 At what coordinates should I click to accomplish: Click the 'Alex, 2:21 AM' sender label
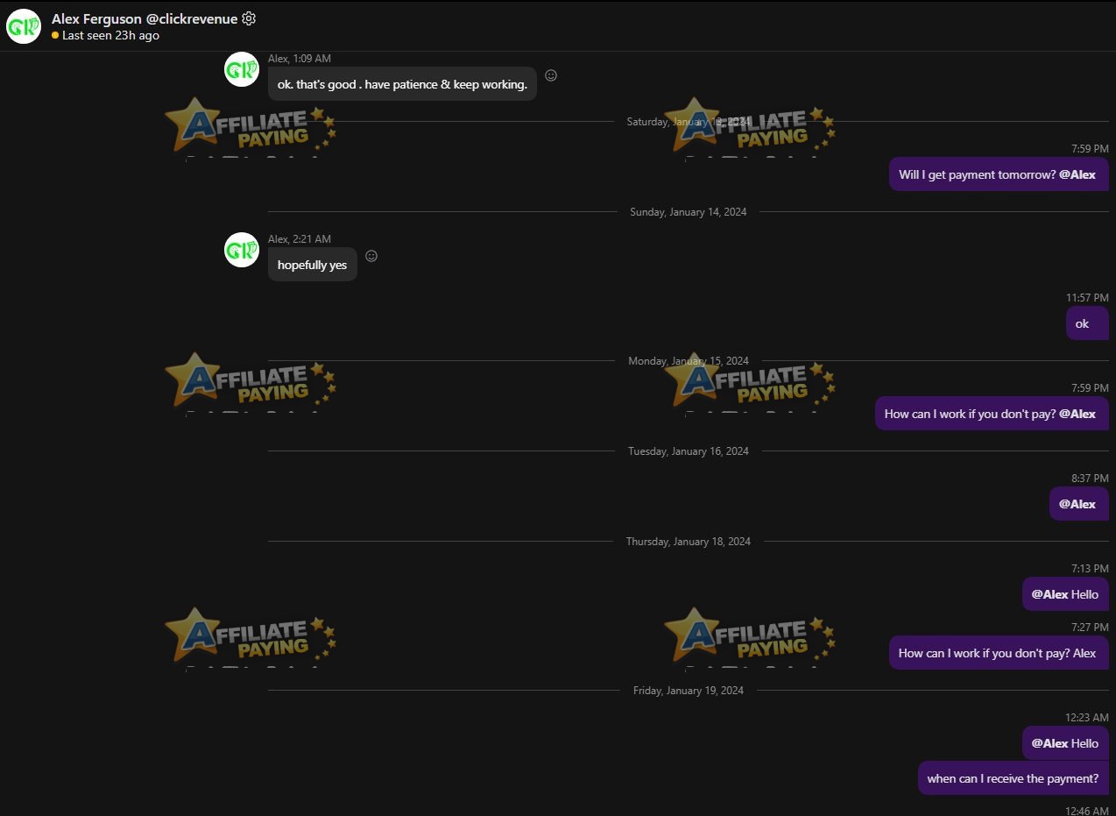pos(300,239)
